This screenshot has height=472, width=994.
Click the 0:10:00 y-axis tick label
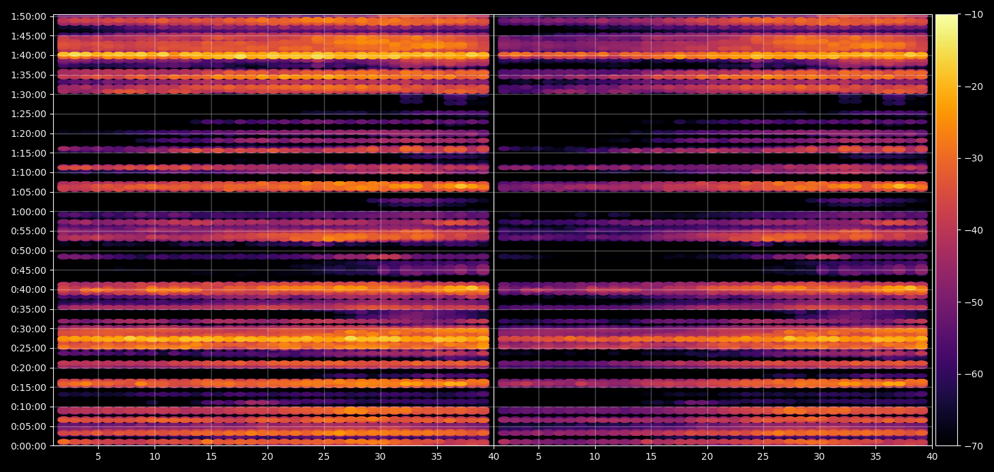pyautogui.click(x=29, y=407)
